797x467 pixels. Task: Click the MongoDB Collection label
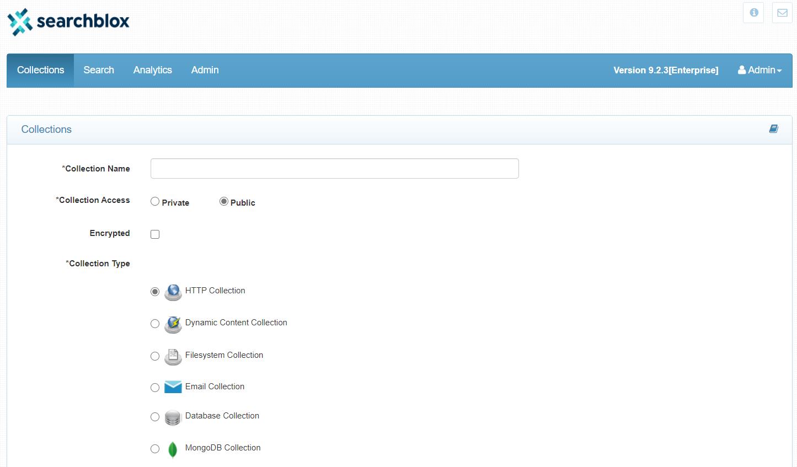pos(223,448)
